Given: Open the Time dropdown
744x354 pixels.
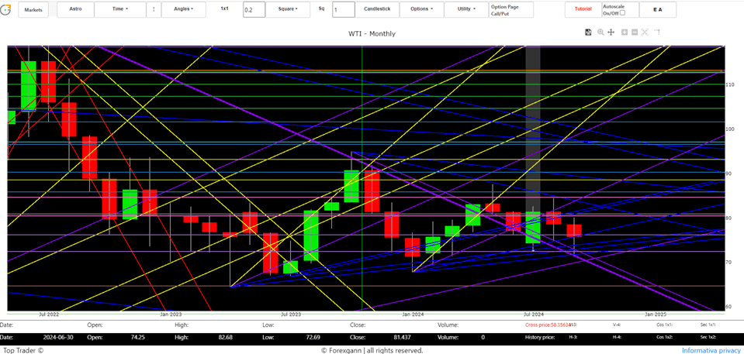Looking at the screenshot, I should (119, 9).
